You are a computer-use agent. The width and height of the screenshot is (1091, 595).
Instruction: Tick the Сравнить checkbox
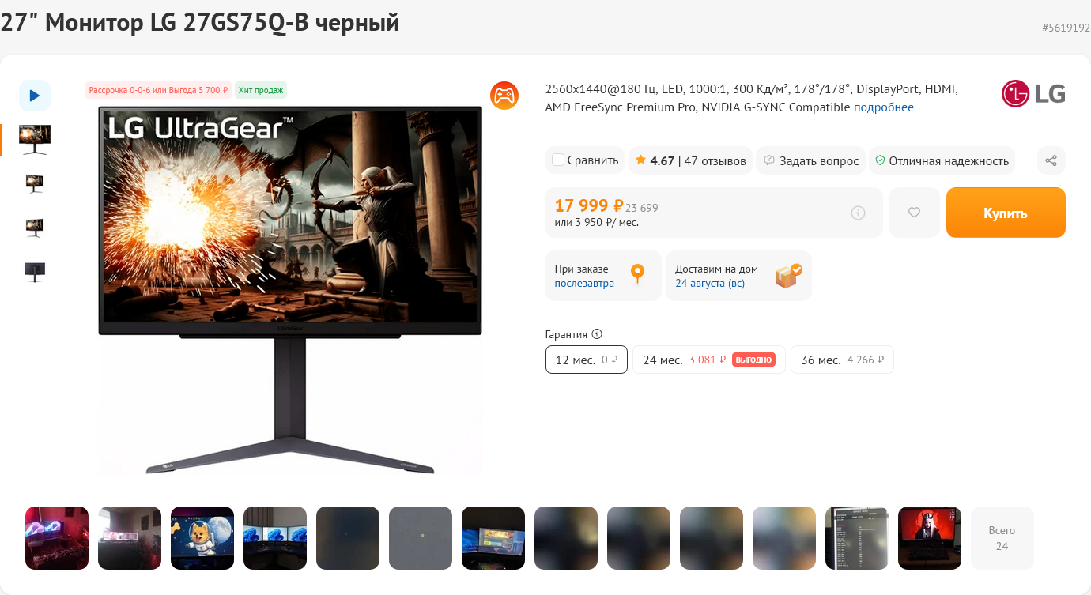click(x=558, y=160)
